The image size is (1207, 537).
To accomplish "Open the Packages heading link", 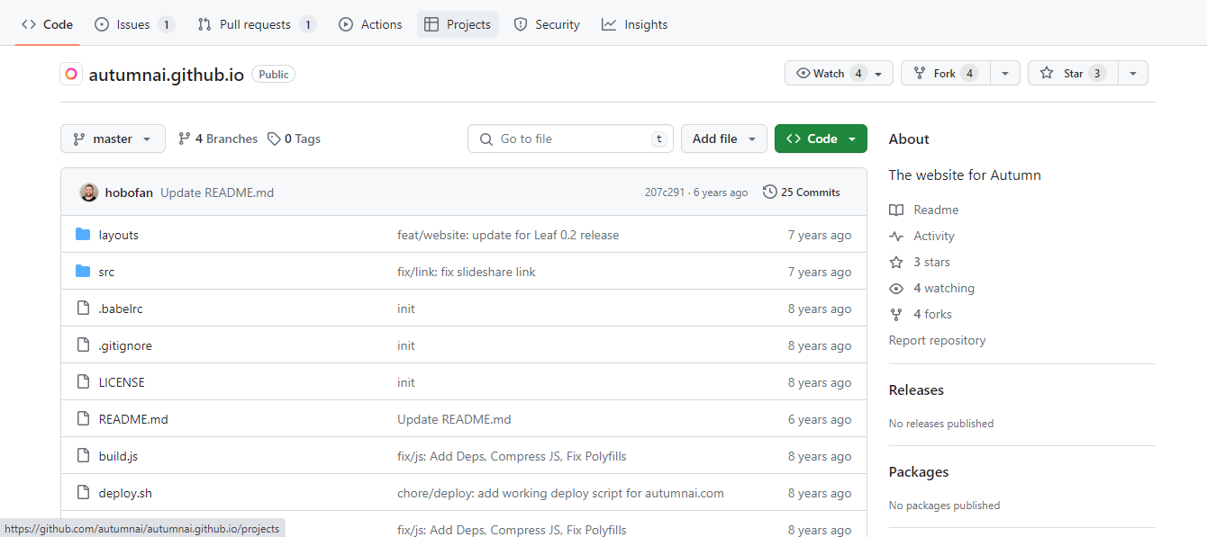I will click(x=919, y=471).
